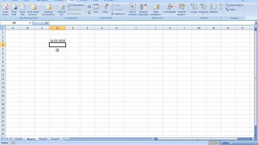Launch Text to Columns wizard

[132, 10]
